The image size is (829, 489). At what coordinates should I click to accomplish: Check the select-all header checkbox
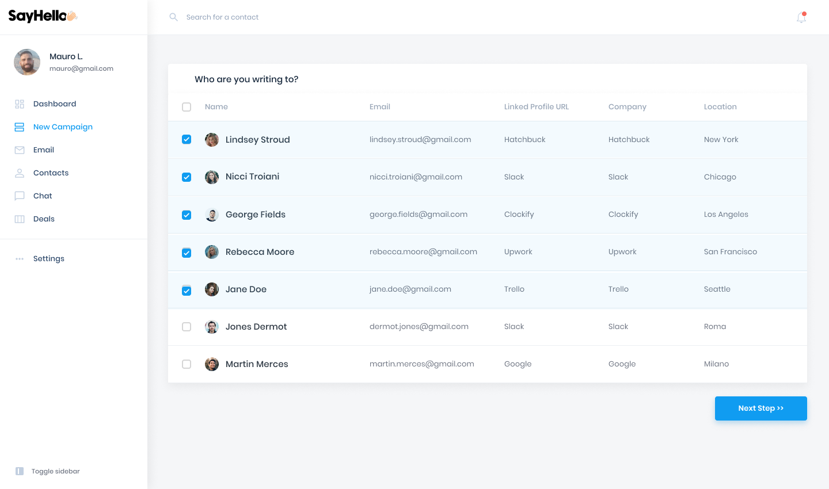point(187,107)
